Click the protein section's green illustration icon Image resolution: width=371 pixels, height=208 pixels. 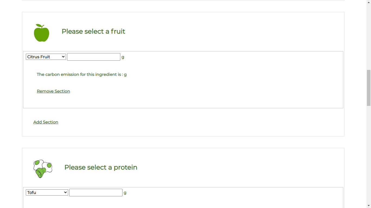(43, 168)
